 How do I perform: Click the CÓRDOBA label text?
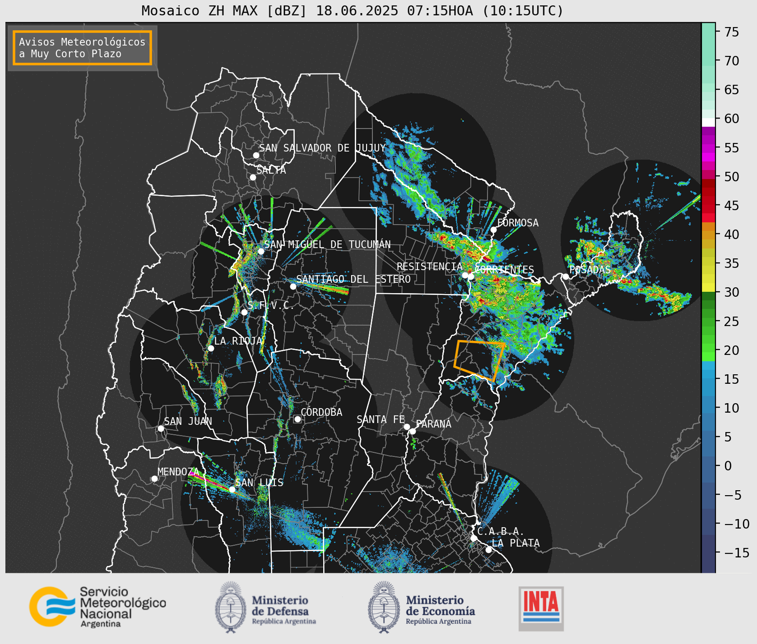pos(321,412)
